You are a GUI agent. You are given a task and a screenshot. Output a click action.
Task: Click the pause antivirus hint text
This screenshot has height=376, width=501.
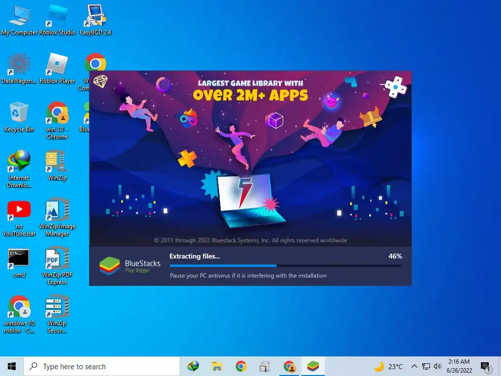click(x=248, y=275)
